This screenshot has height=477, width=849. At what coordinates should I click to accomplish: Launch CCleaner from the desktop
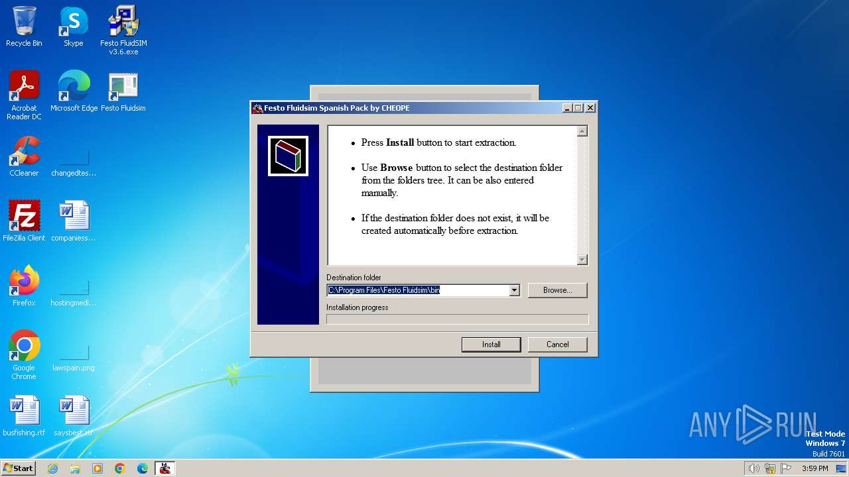point(24,156)
